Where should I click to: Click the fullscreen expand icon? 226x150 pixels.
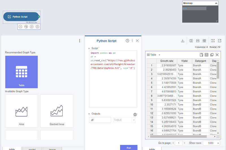[213, 41]
